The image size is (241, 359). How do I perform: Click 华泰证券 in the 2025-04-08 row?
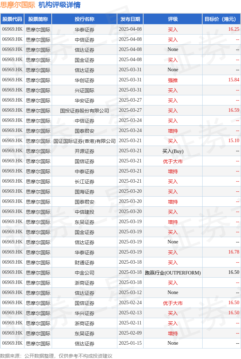pyautogui.click(x=84, y=30)
